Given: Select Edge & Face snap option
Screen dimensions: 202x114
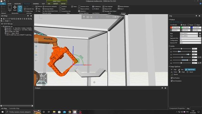Looking at the screenshot, I should [190, 70].
